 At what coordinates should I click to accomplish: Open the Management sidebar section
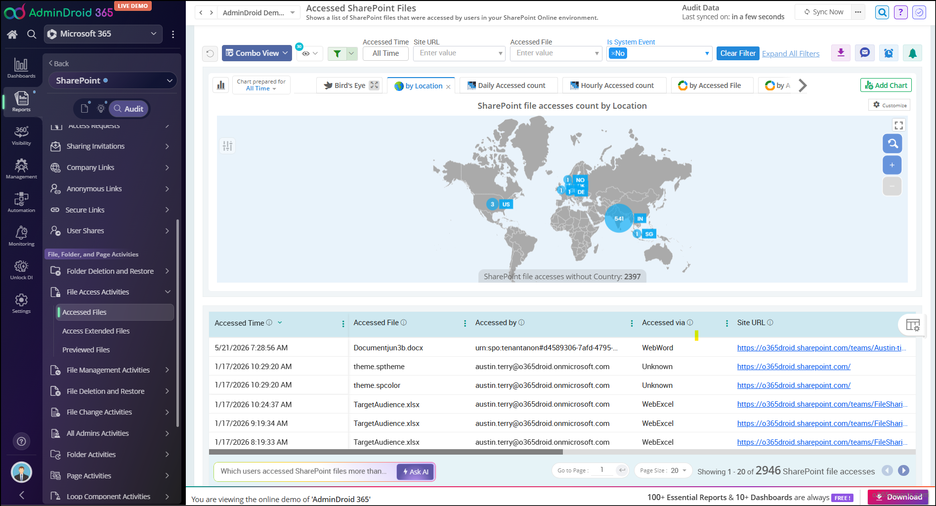coord(21,169)
